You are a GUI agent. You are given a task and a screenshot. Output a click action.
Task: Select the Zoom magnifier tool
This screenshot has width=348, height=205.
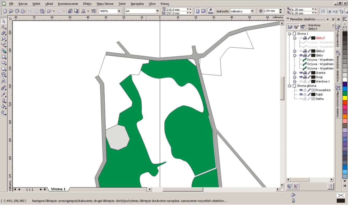(4, 39)
